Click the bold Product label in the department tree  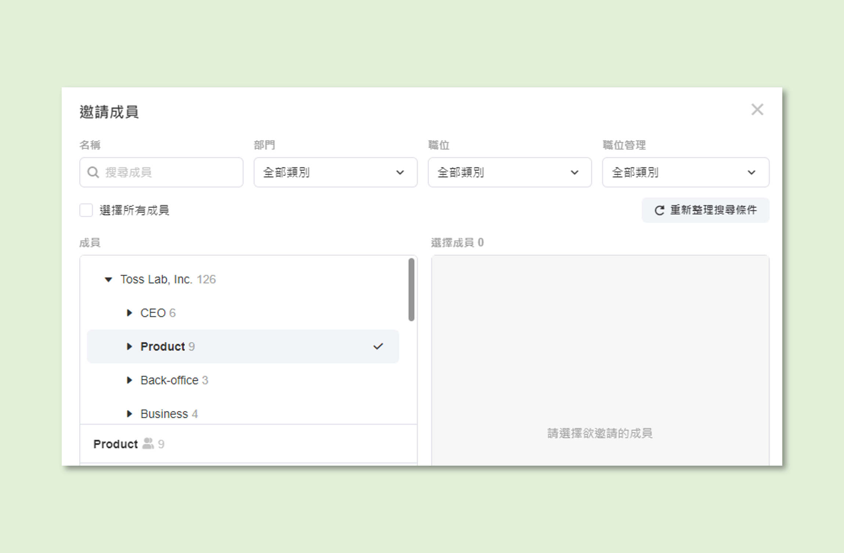(163, 346)
